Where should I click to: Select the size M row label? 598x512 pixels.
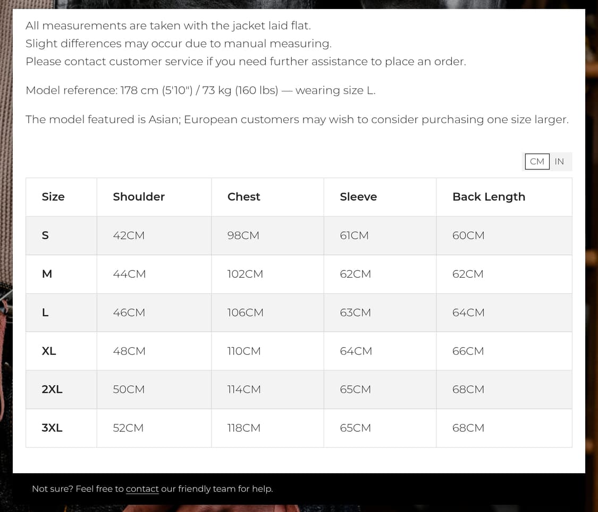tap(47, 274)
